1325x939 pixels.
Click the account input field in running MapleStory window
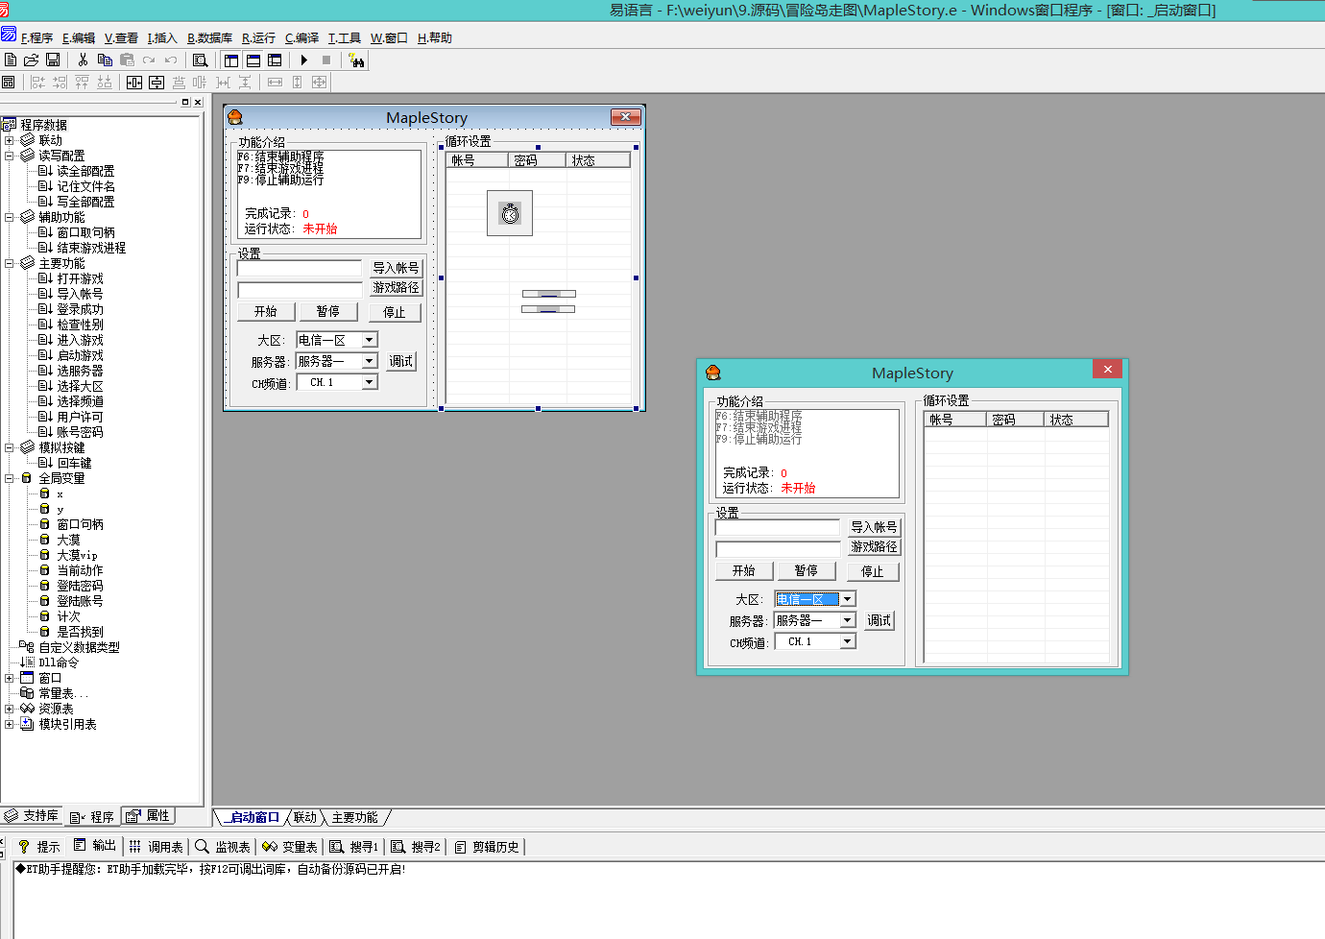(778, 527)
